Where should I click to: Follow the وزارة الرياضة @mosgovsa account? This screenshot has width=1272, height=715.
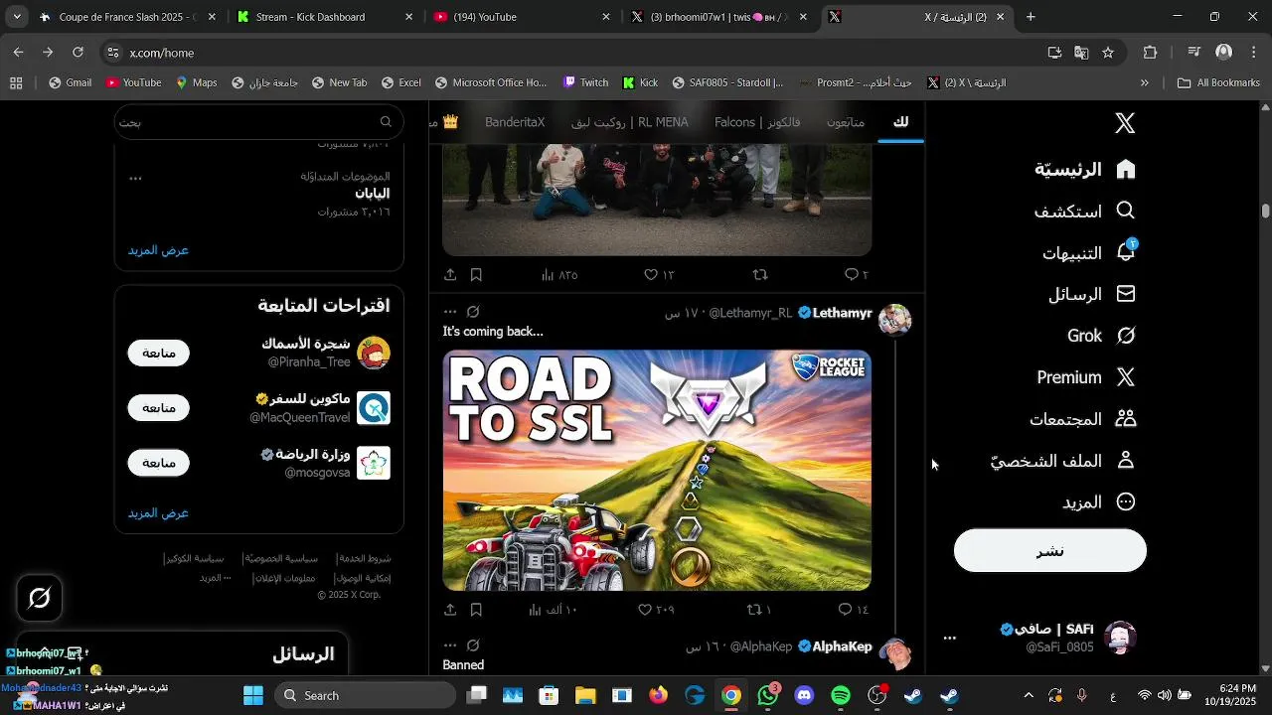pyautogui.click(x=158, y=462)
